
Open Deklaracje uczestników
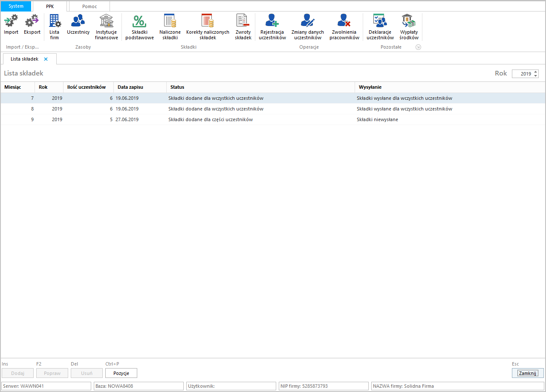(x=380, y=27)
